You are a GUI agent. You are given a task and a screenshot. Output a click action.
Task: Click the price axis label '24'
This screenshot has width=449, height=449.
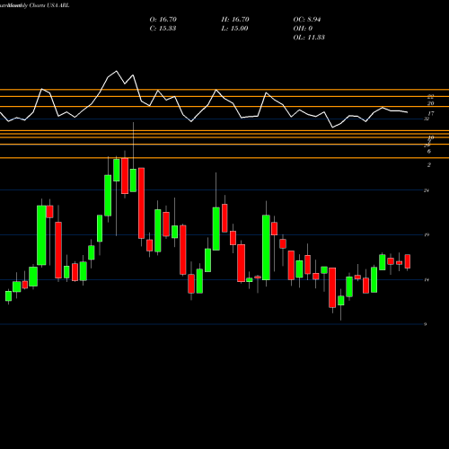click(x=427, y=190)
